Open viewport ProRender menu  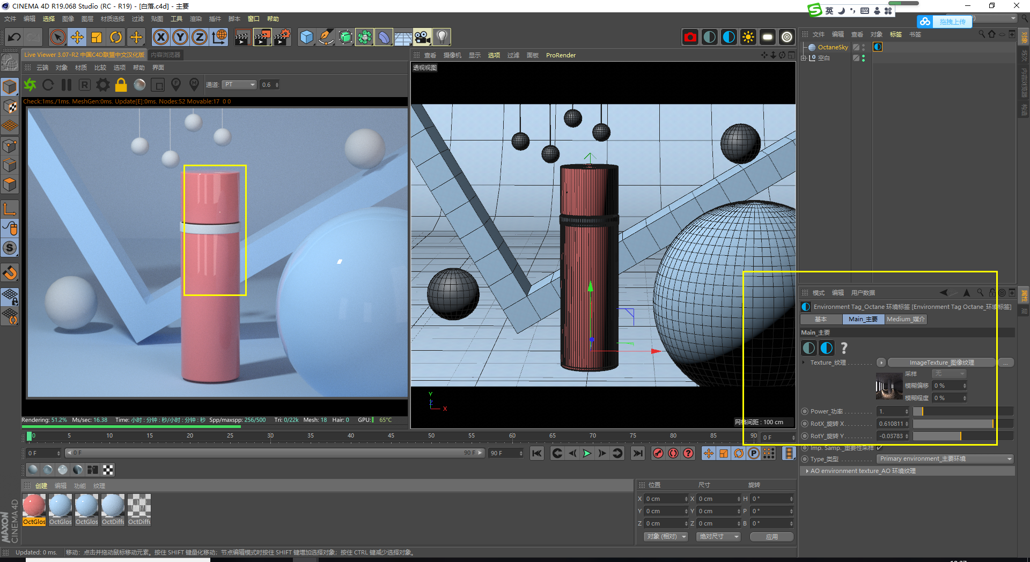pos(561,55)
